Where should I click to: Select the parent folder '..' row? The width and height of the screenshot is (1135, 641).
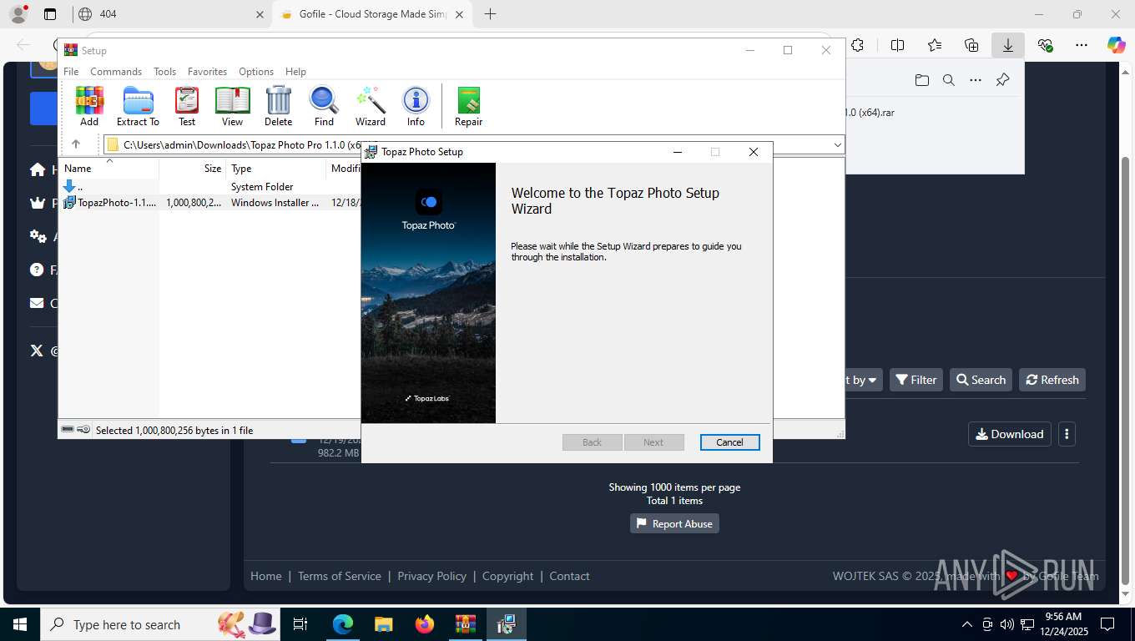click(210, 186)
